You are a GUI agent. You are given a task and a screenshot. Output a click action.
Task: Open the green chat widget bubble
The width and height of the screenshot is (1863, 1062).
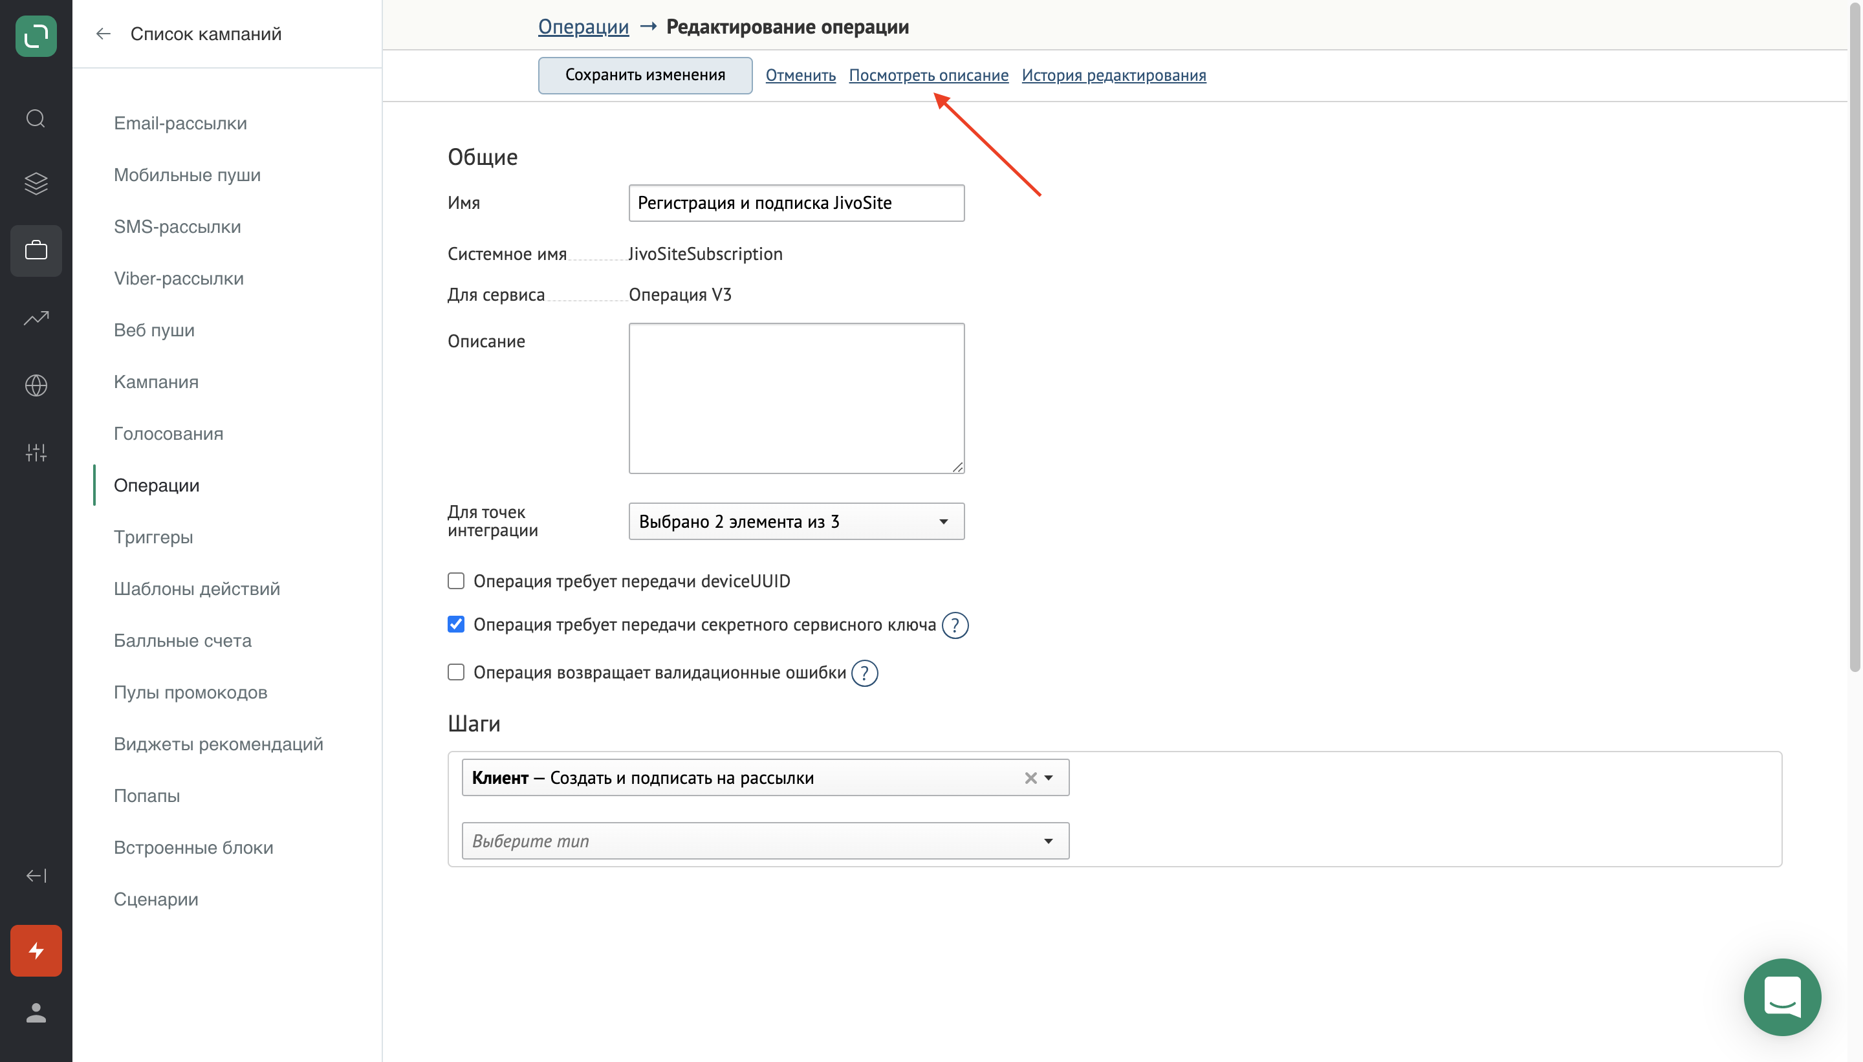pyautogui.click(x=1782, y=997)
